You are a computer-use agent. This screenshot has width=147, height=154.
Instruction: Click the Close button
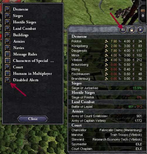click(33, 119)
